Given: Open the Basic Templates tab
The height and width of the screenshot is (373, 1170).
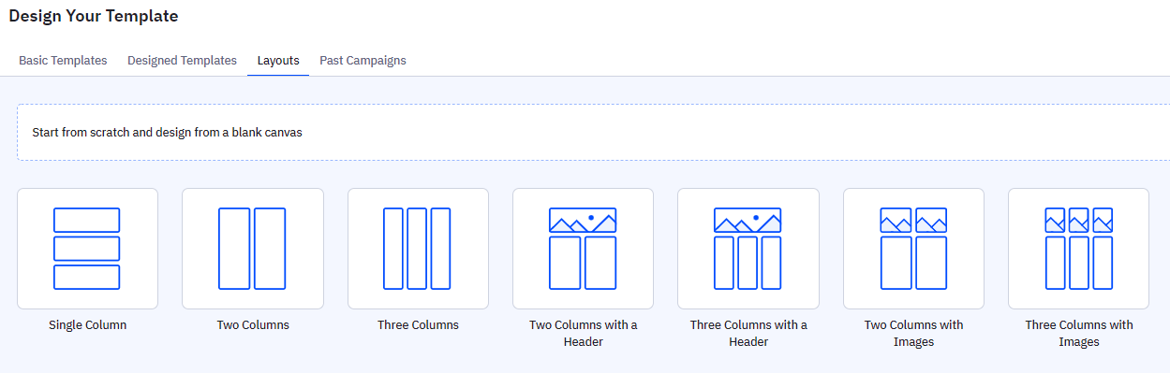Looking at the screenshot, I should 63,61.
